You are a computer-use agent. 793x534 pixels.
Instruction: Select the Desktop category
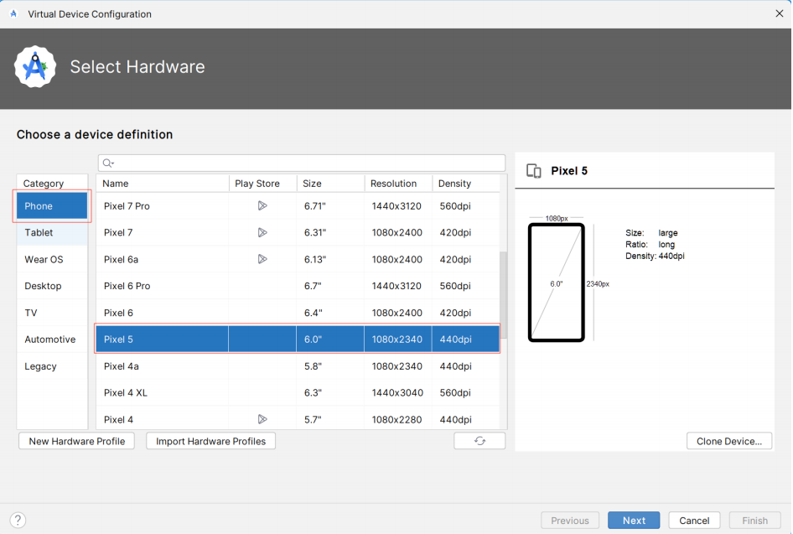pyautogui.click(x=52, y=286)
